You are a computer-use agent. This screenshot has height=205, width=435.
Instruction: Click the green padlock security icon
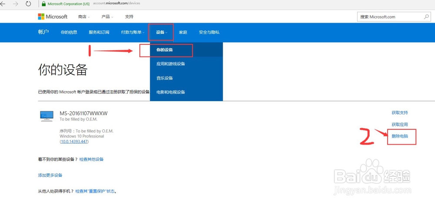[43, 4]
